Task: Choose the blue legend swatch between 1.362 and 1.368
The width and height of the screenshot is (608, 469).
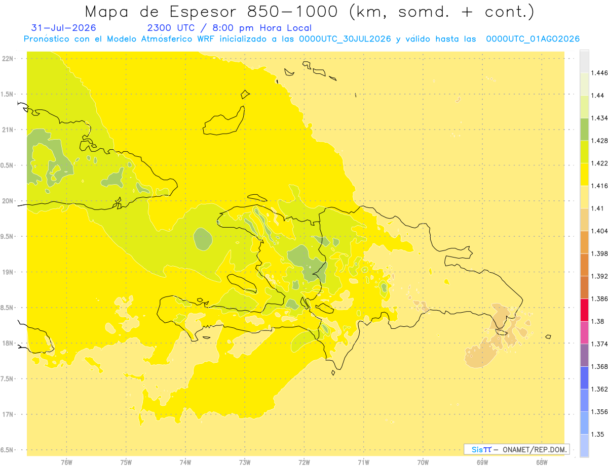Action: pyautogui.click(x=584, y=377)
